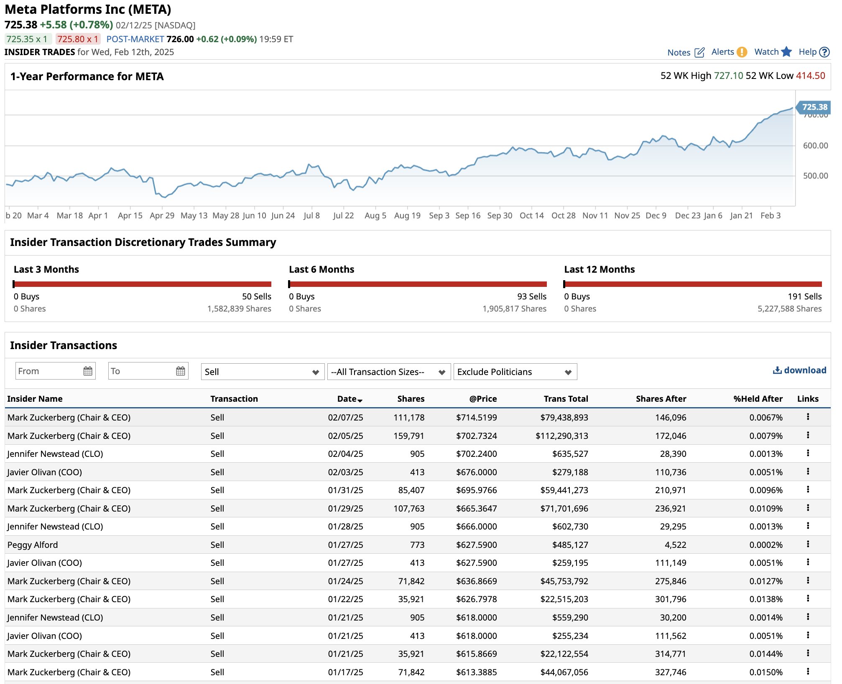Click the Help link
842x684 pixels.
807,52
